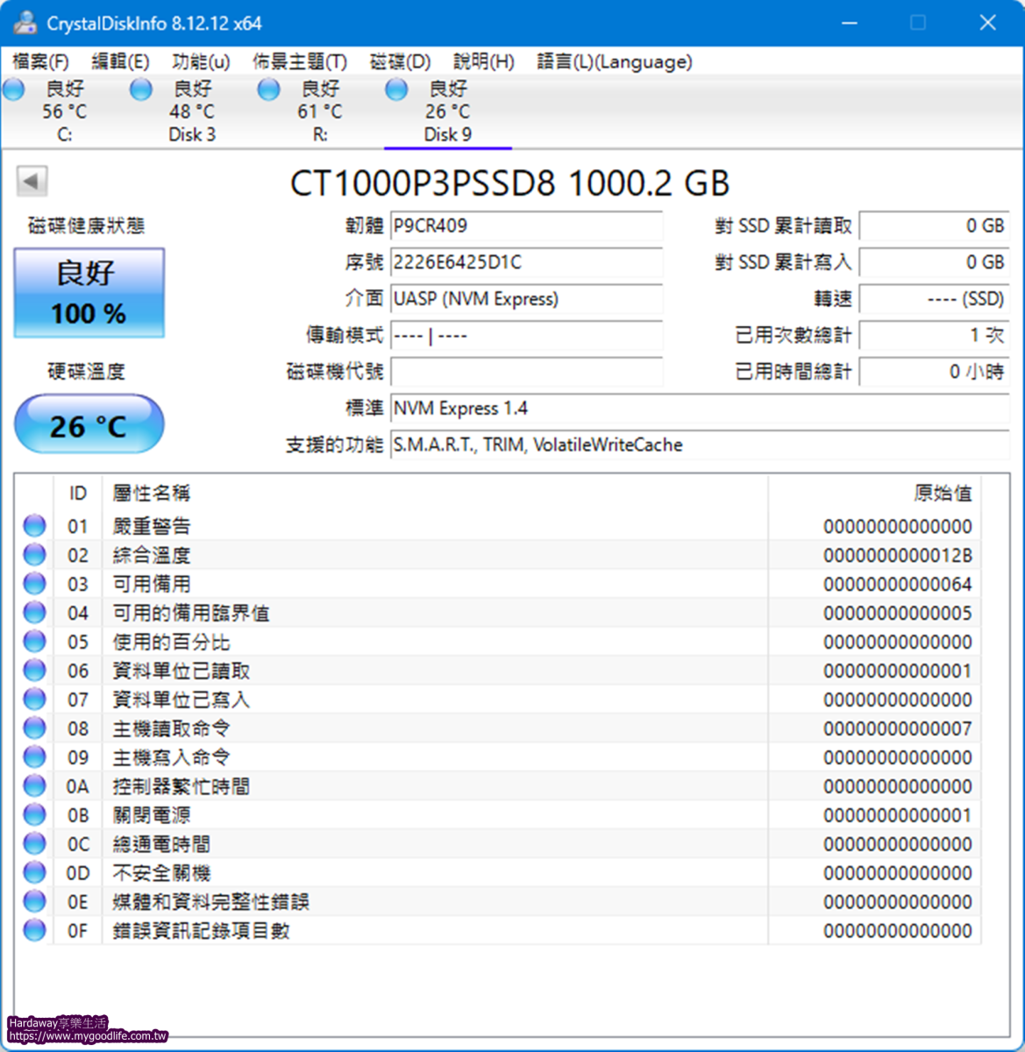Click the 原始值 column header
Screen dimensions: 1025x1052
tap(875, 494)
